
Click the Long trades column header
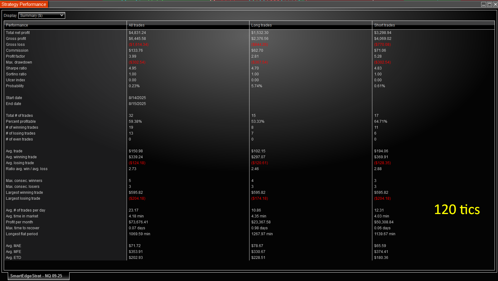[261, 25]
